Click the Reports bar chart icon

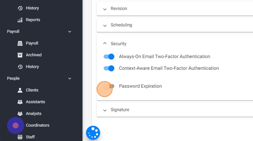pyautogui.click(x=20, y=20)
